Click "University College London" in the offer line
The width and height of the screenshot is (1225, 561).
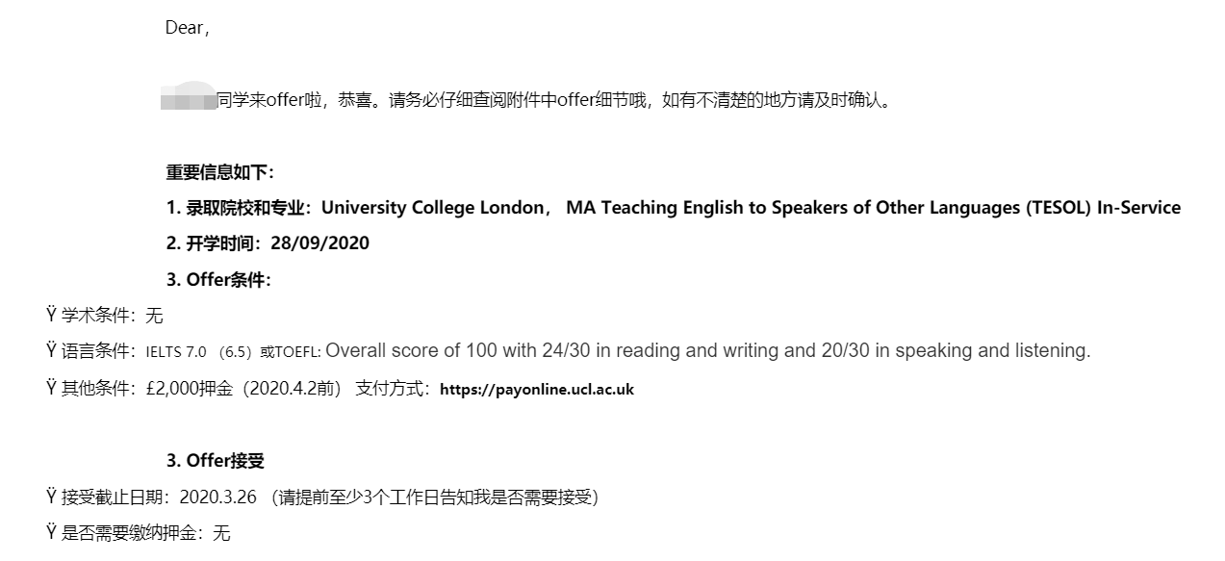point(432,208)
